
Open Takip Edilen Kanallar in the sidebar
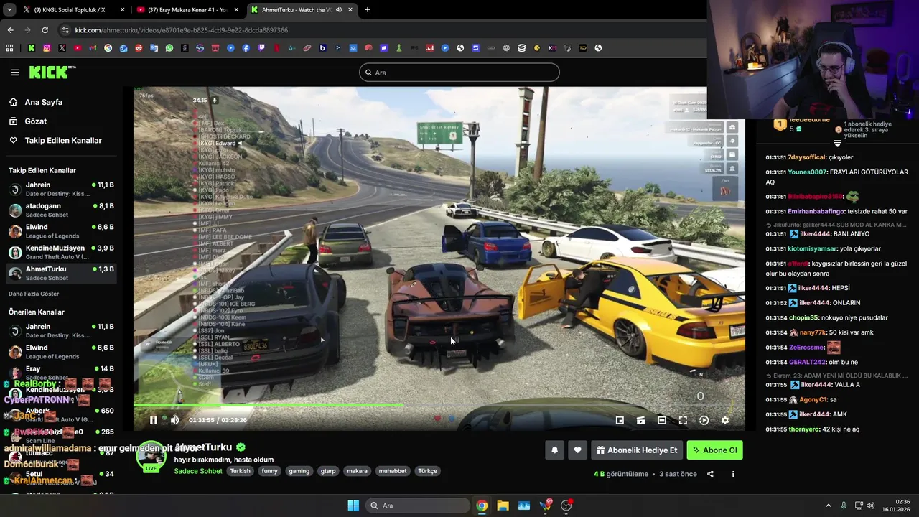coord(63,141)
